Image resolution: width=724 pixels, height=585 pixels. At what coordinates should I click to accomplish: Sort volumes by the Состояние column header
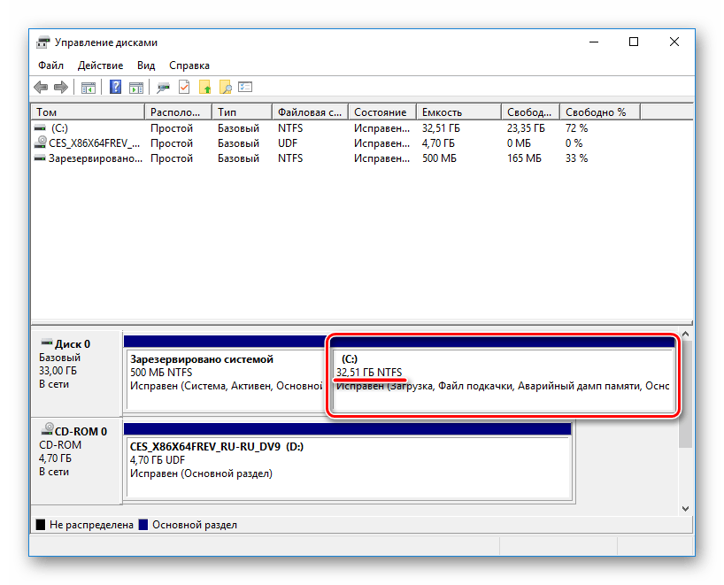(381, 112)
